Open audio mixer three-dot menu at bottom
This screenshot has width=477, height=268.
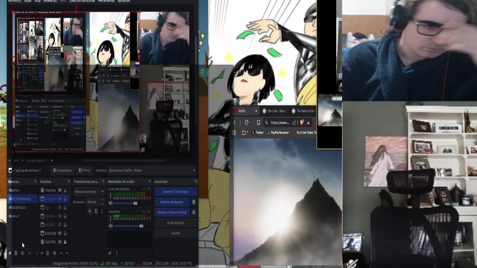(x=116, y=253)
